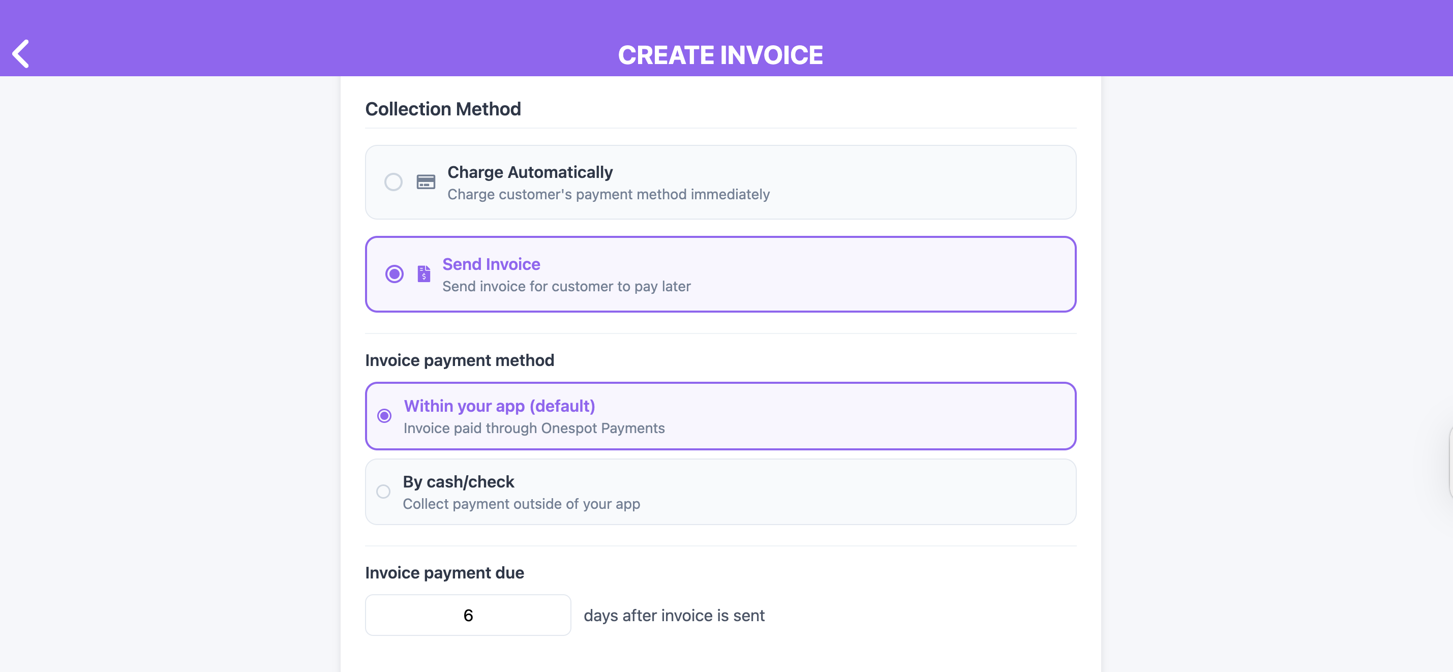Go back using the header arrow
Viewport: 1453px width, 672px height.
[21, 54]
